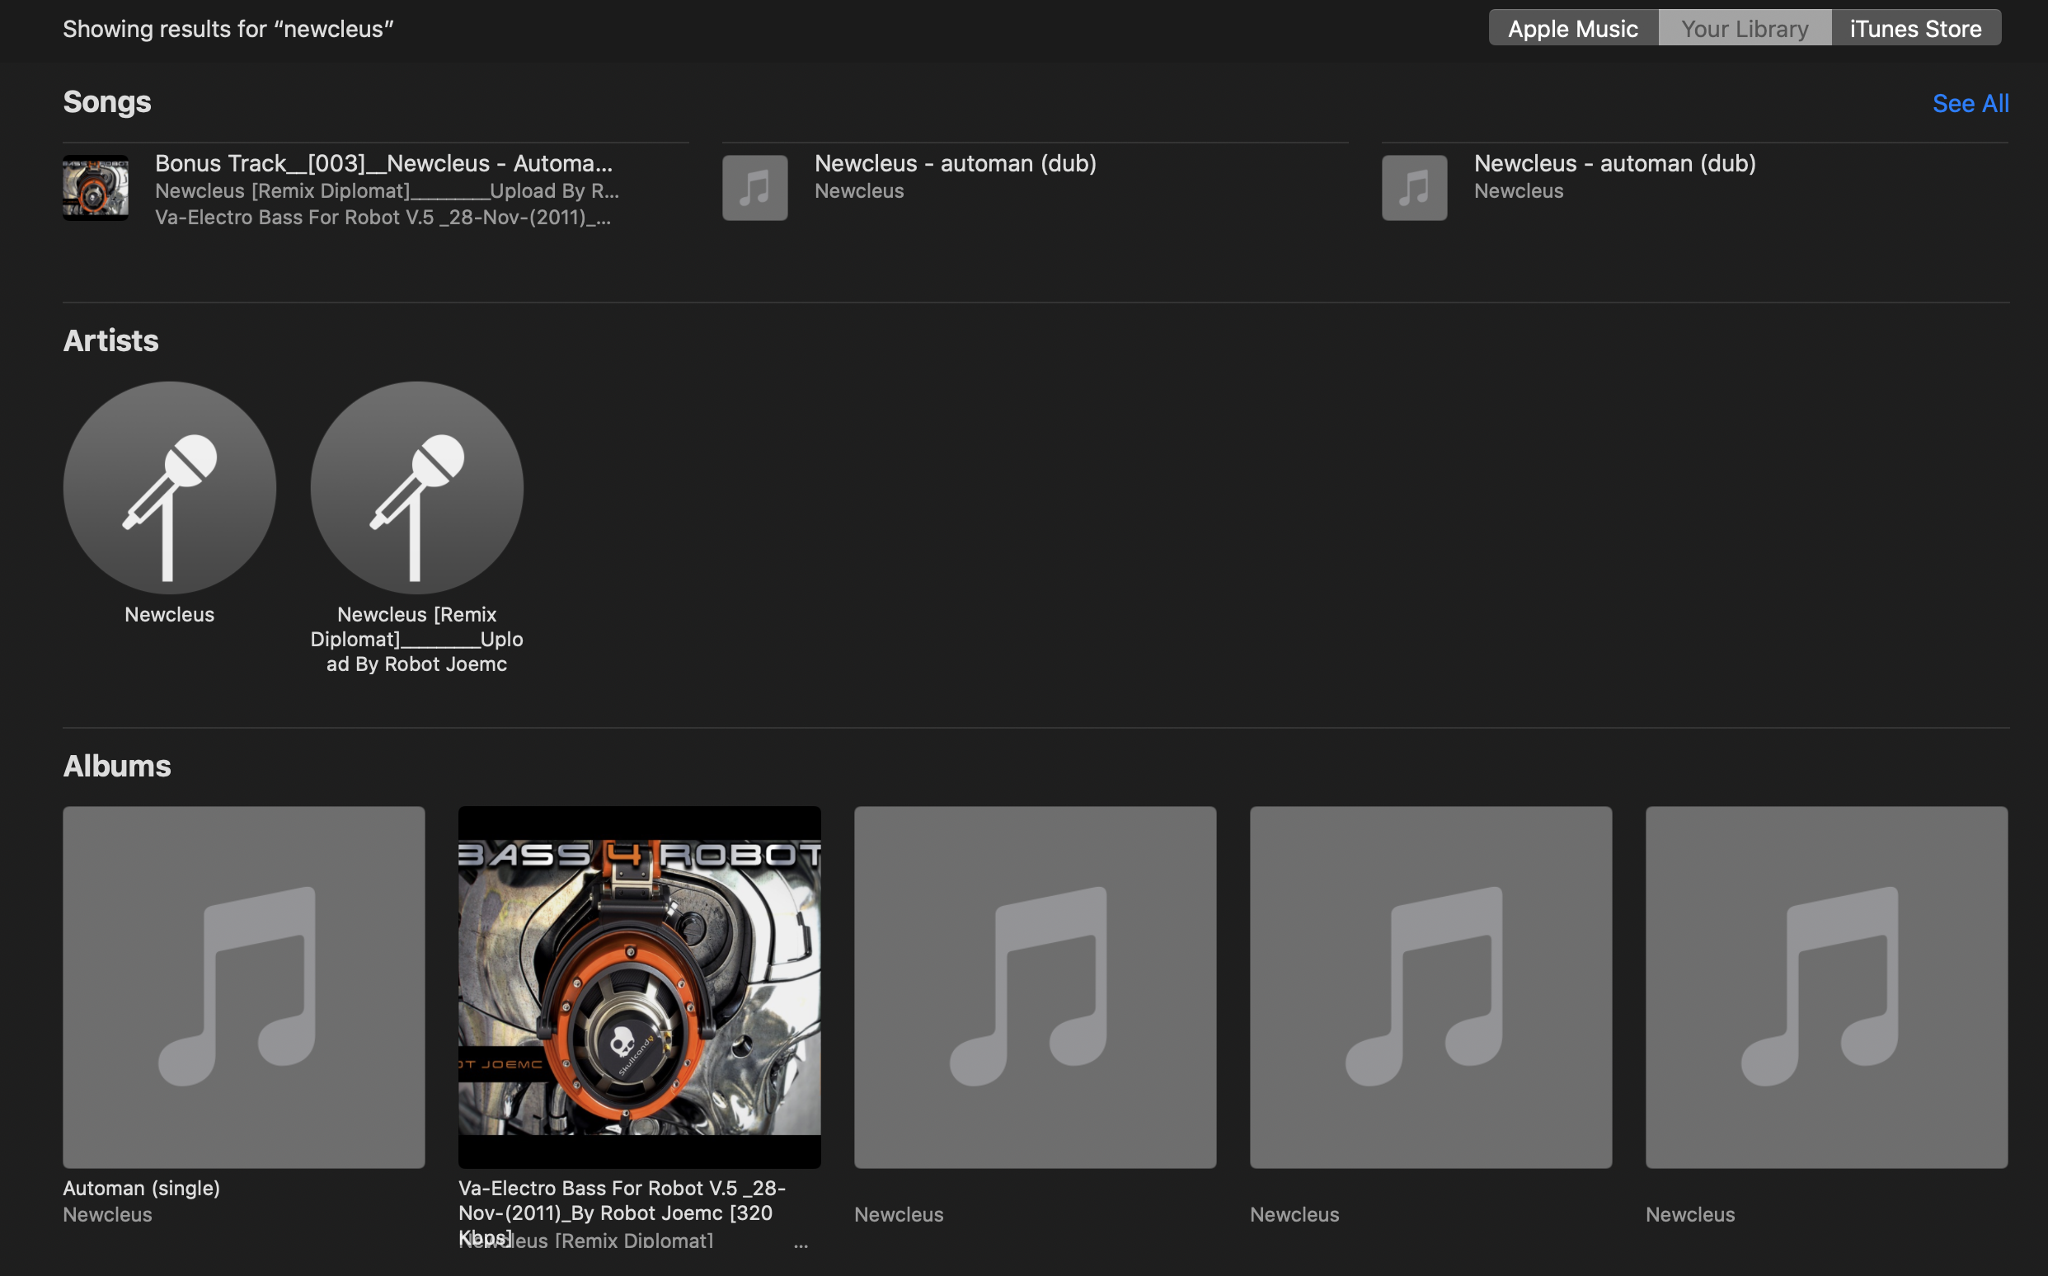Click the music note icon of the rightmost automan (dub) song
The height and width of the screenshot is (1276, 2048).
tap(1414, 187)
